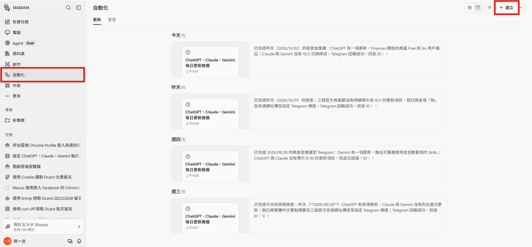Click the 新建任務 pencil icon

[7, 22]
